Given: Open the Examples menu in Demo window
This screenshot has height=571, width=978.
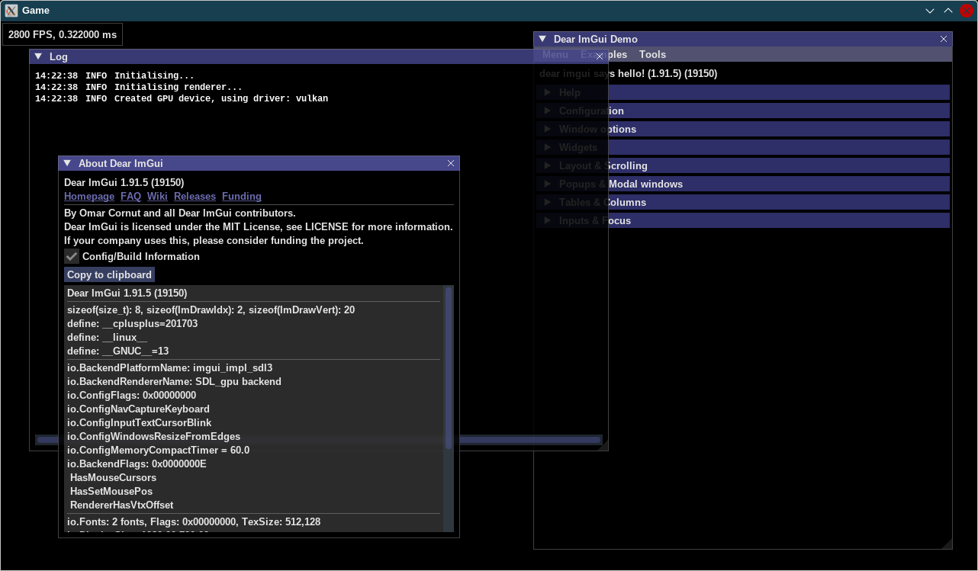Looking at the screenshot, I should click(x=603, y=54).
